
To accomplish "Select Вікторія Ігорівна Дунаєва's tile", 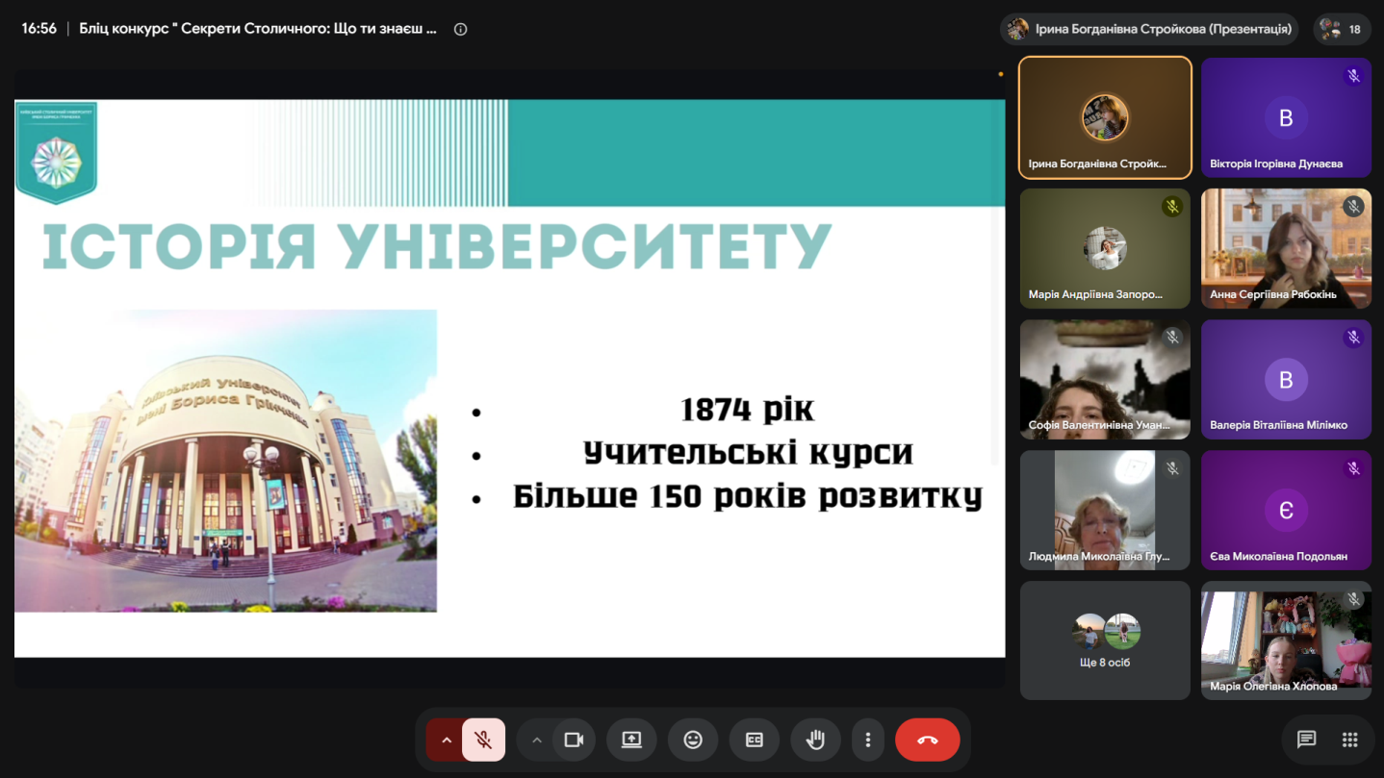I will click(1286, 117).
